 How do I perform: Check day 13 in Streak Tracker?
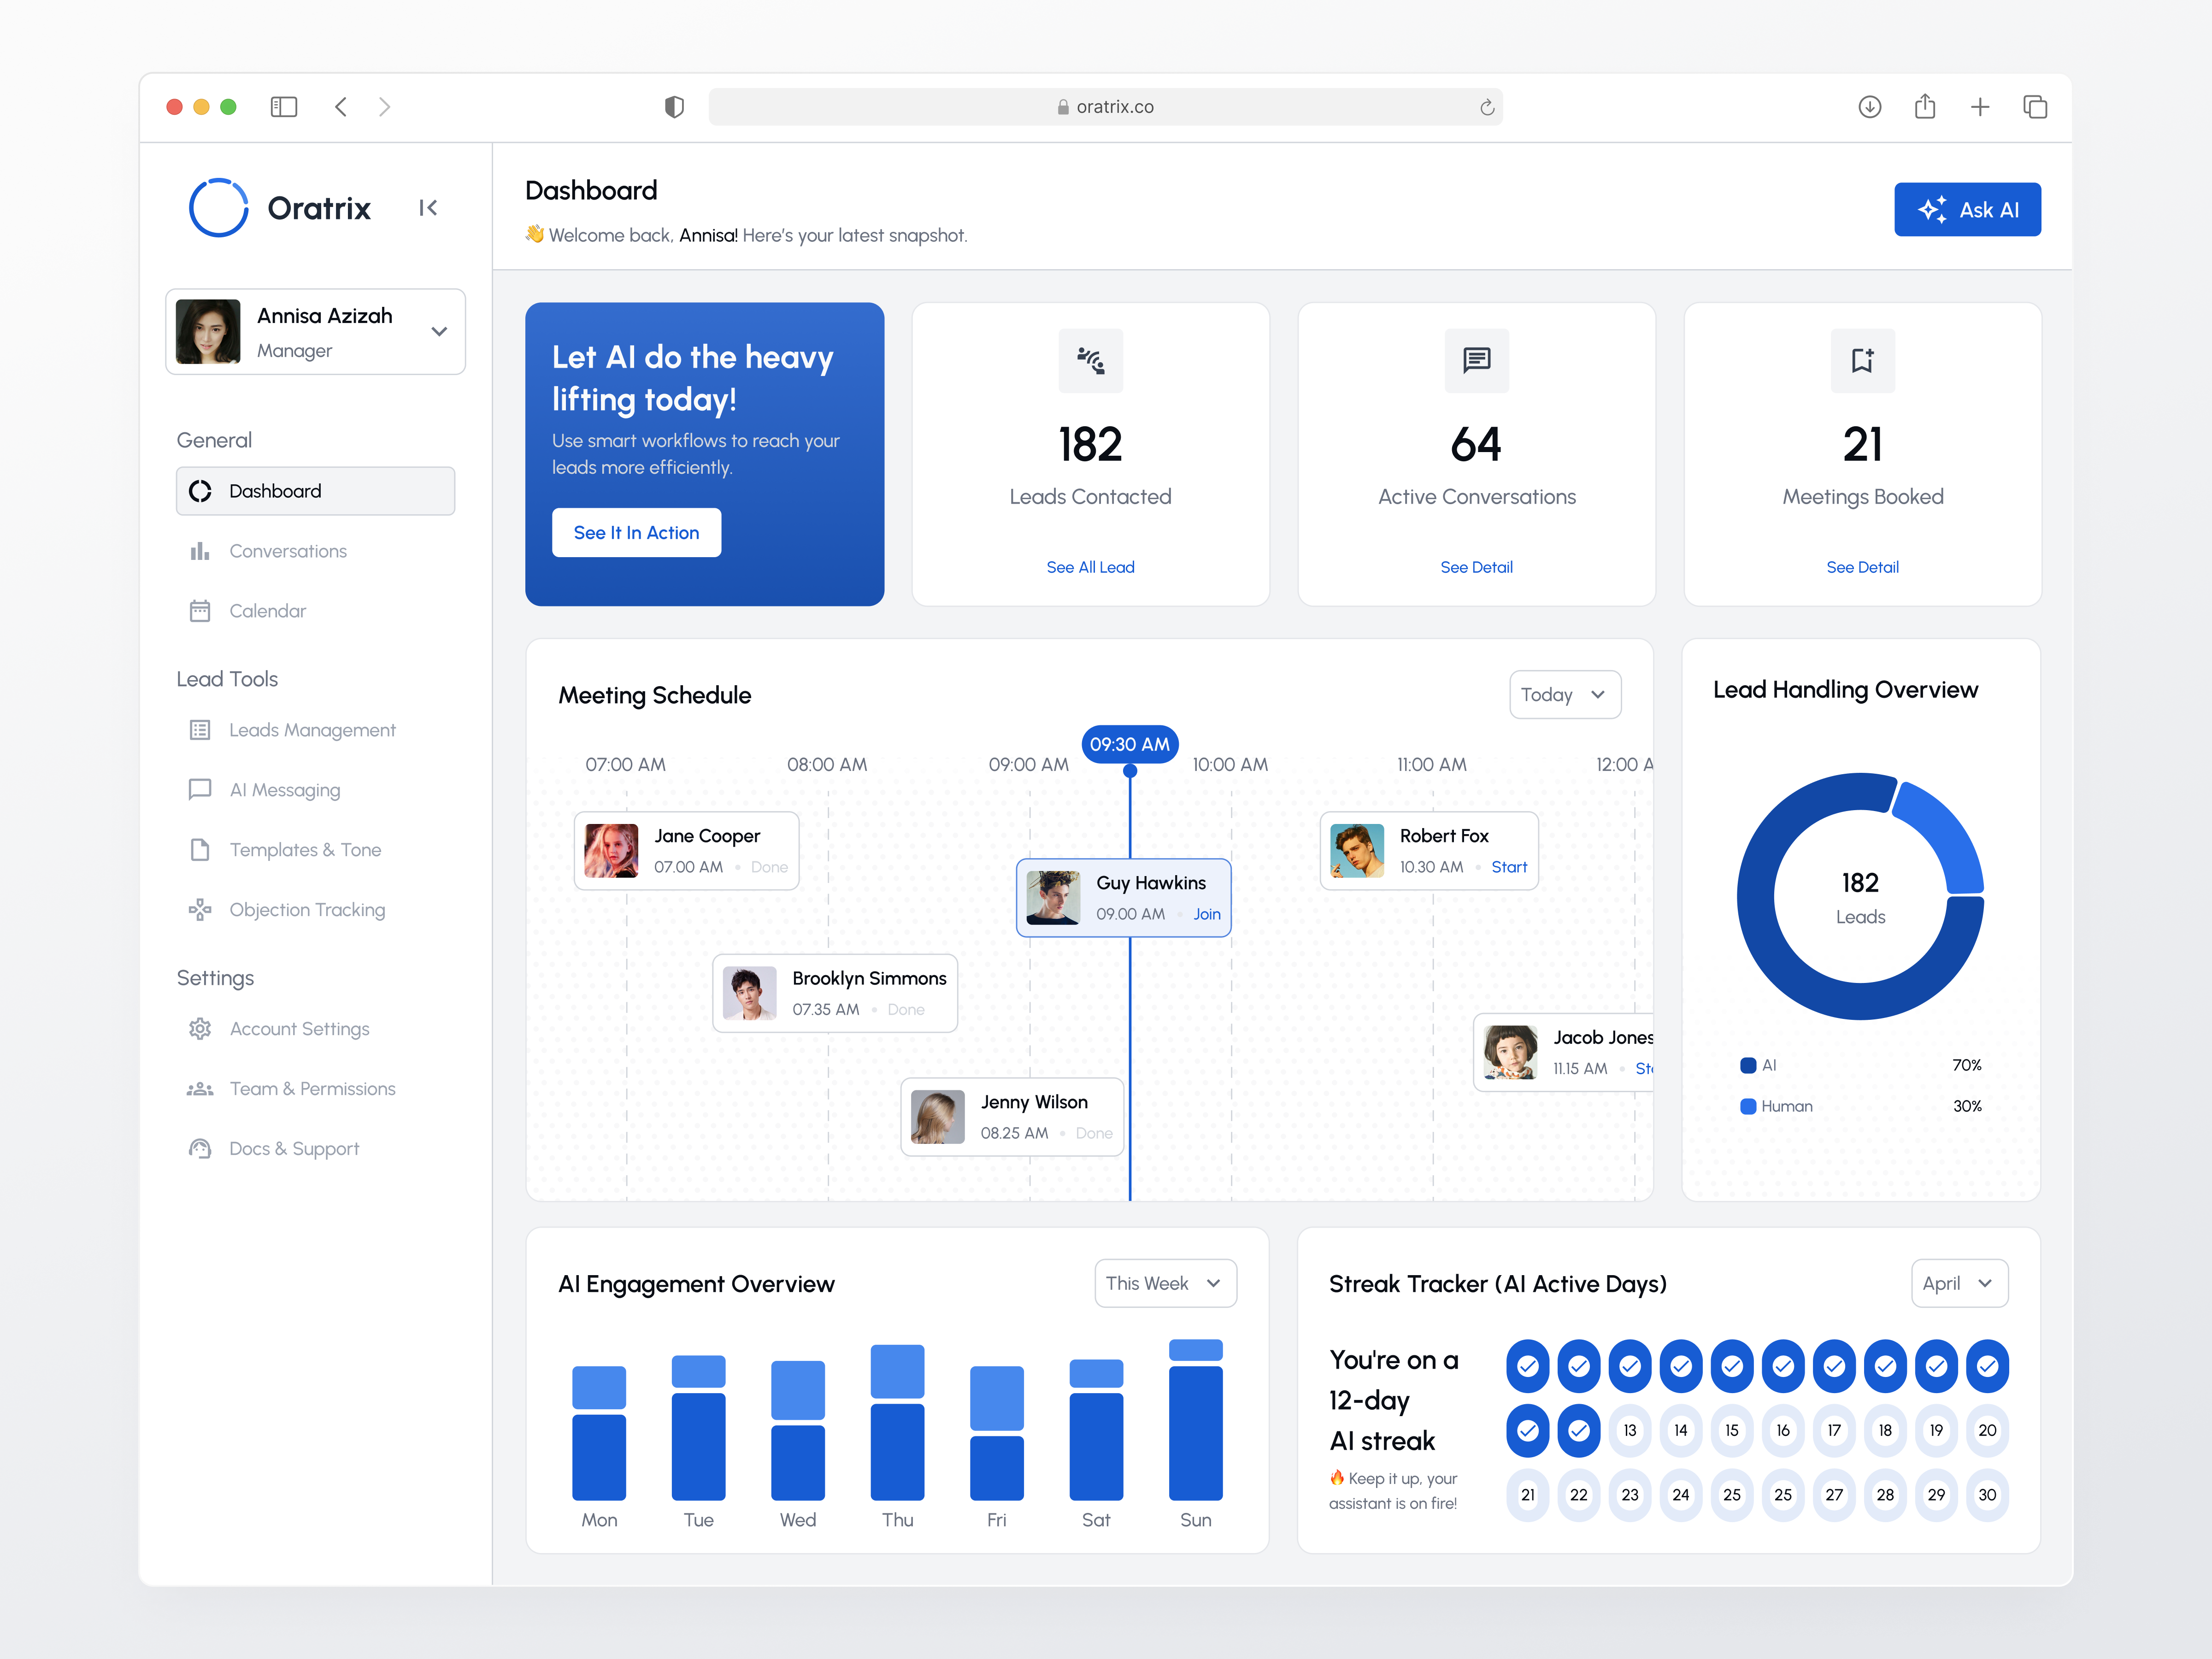[1629, 1430]
